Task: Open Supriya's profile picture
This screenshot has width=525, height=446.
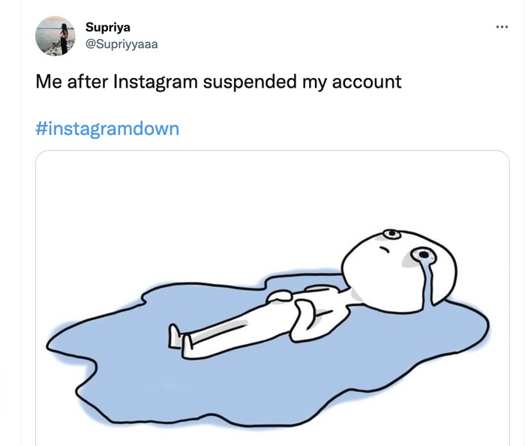Action: coord(55,35)
